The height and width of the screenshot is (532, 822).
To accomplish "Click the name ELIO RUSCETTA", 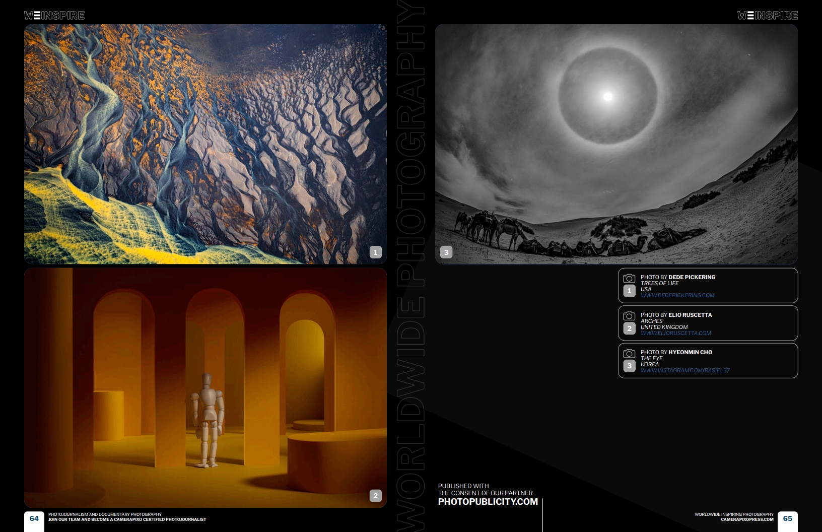I will pyautogui.click(x=690, y=315).
